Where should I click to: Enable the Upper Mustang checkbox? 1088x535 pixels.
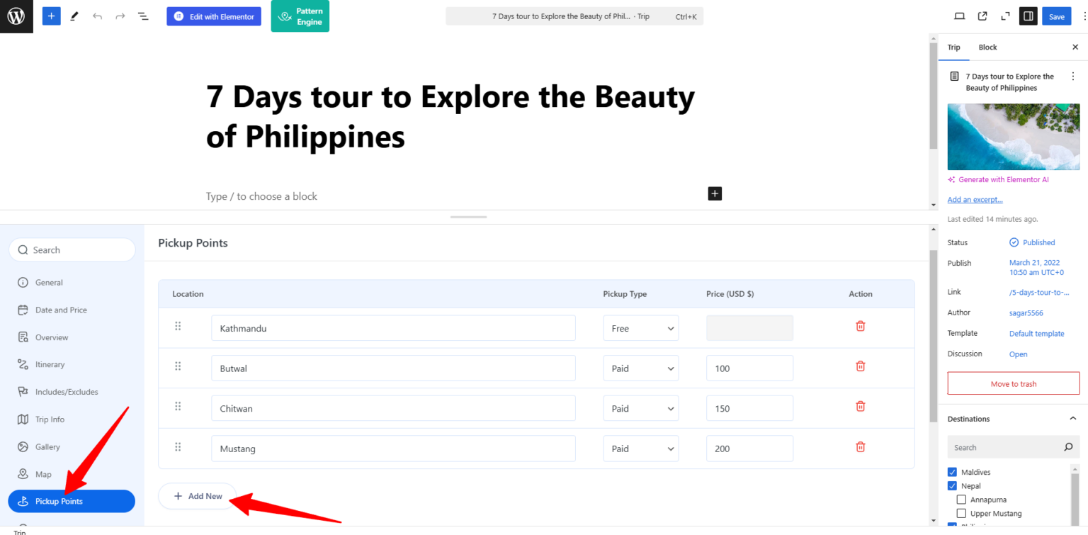(961, 513)
